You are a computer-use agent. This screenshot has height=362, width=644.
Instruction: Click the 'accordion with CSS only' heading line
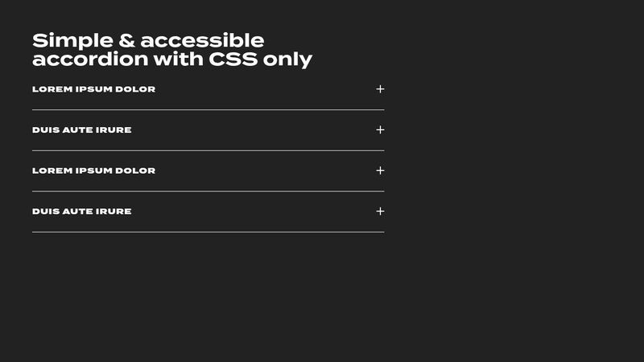(x=172, y=60)
